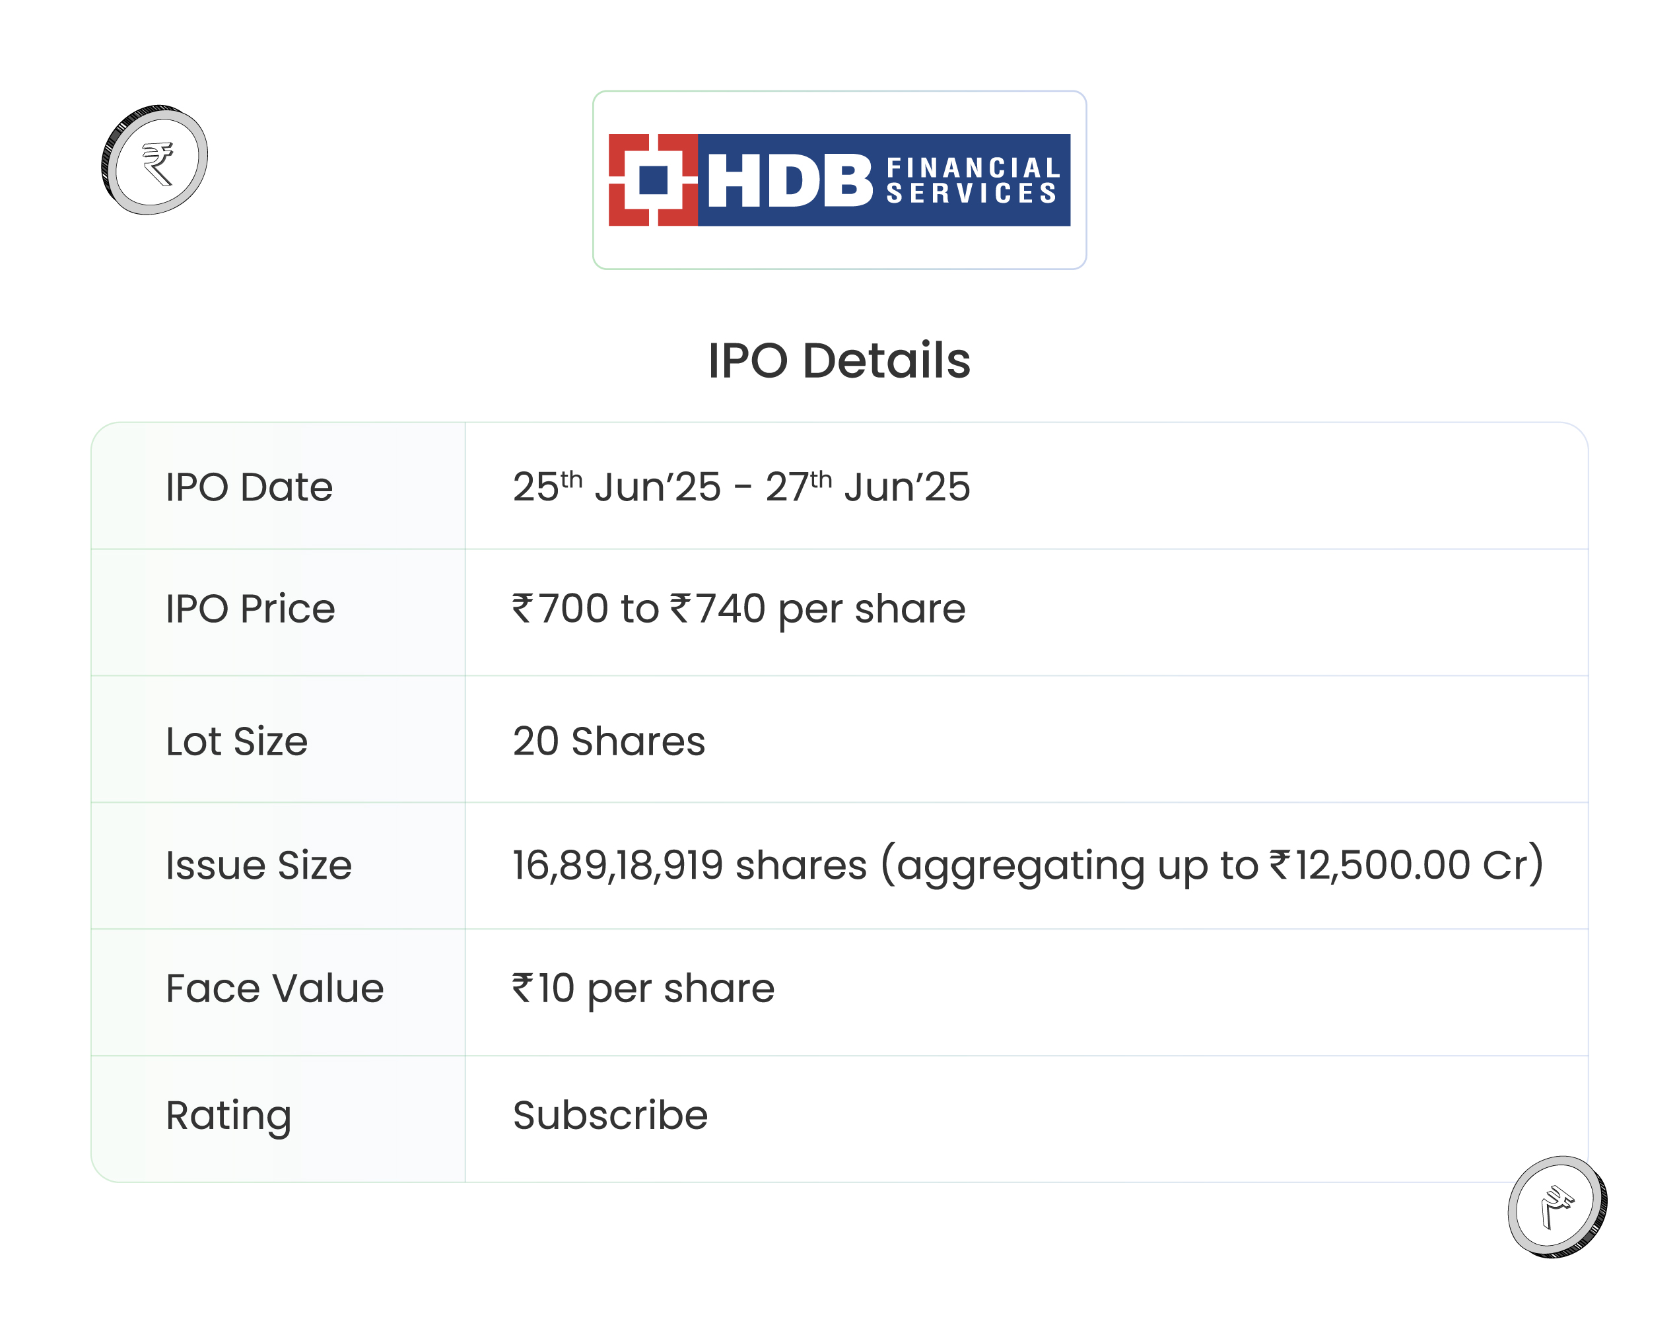Viewport: 1679px width, 1329px height.
Task: Click the IPO Price label
Action: pos(250,609)
